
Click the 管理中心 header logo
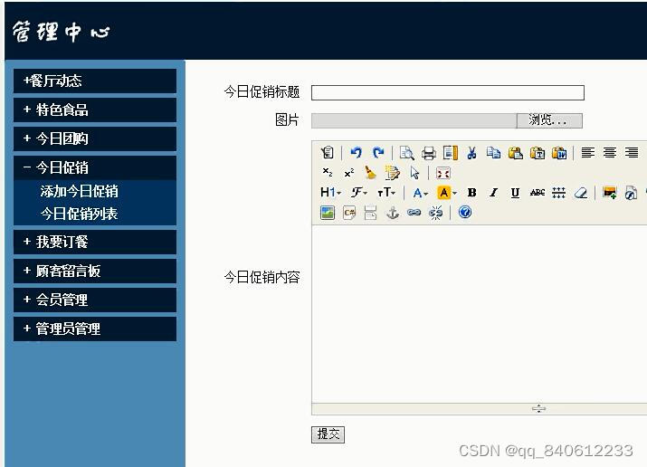click(61, 33)
